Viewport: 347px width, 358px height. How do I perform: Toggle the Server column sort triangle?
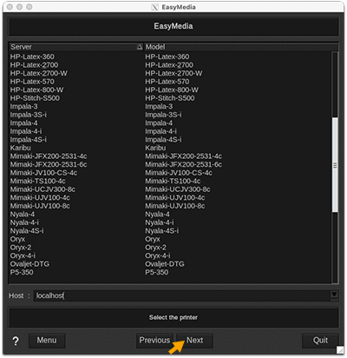click(140, 47)
